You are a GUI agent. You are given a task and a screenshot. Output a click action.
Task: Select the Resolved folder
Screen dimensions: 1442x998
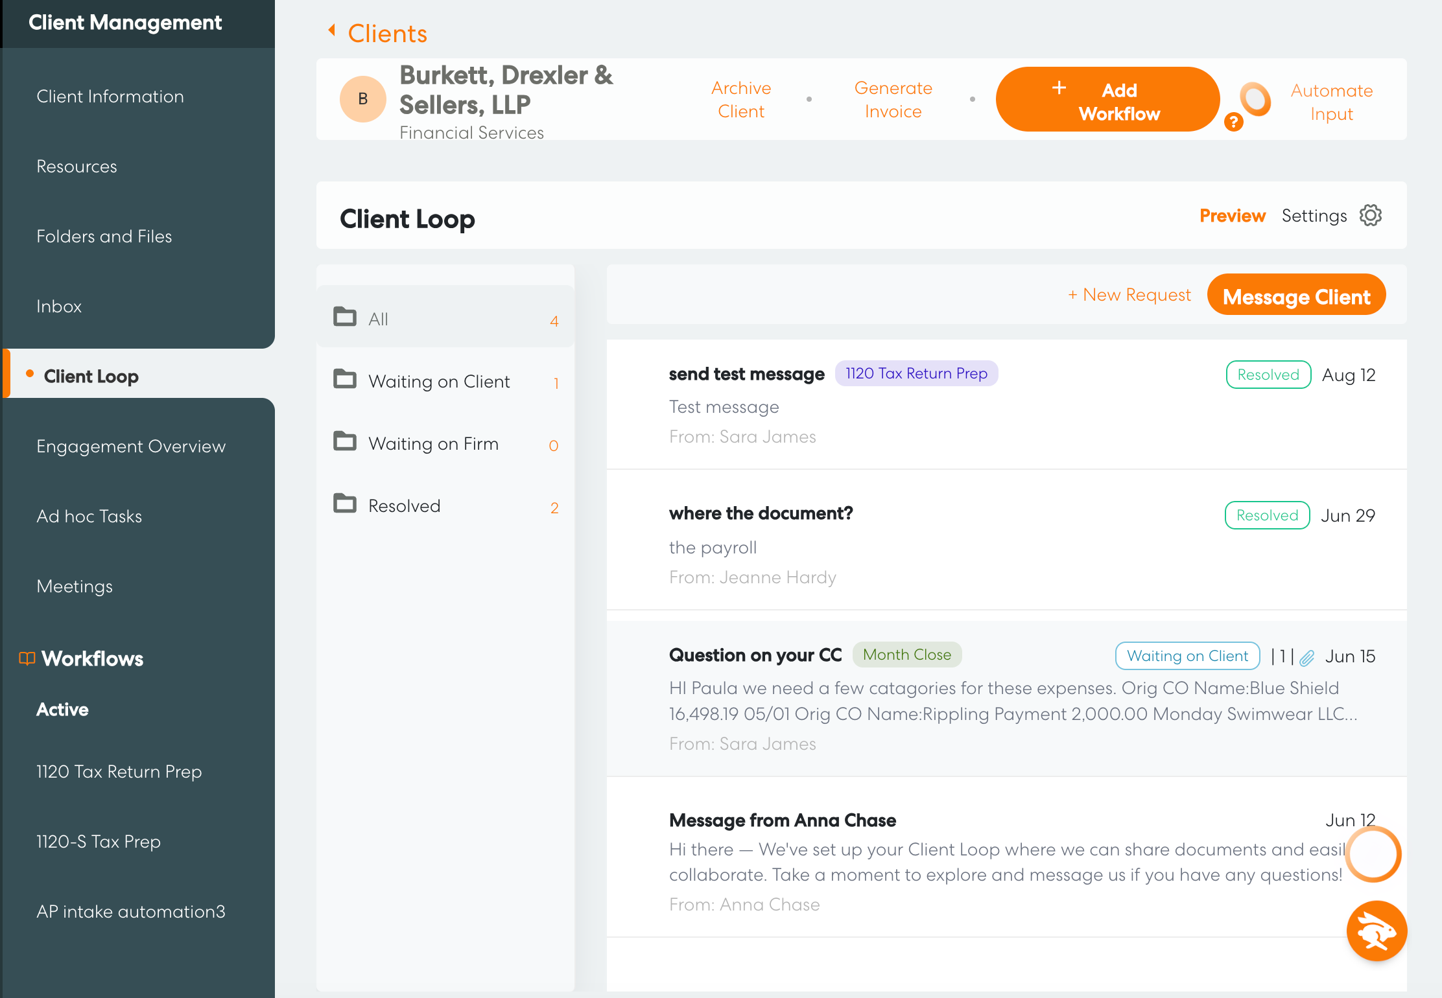tap(445, 505)
